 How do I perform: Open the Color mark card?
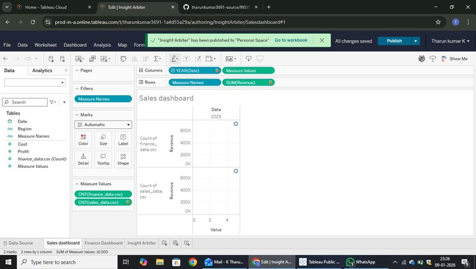(x=83, y=140)
